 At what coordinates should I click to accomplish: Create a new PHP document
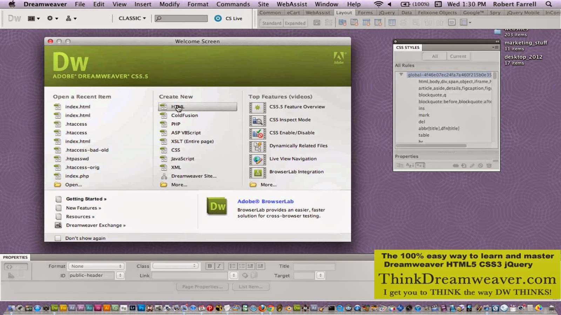tap(176, 124)
